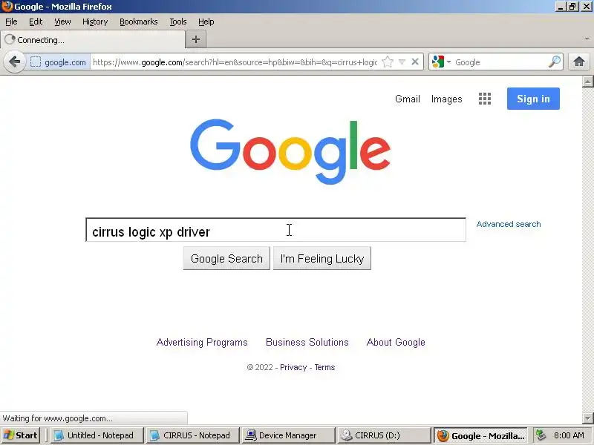
Task: Open the View menu
Action: click(62, 22)
